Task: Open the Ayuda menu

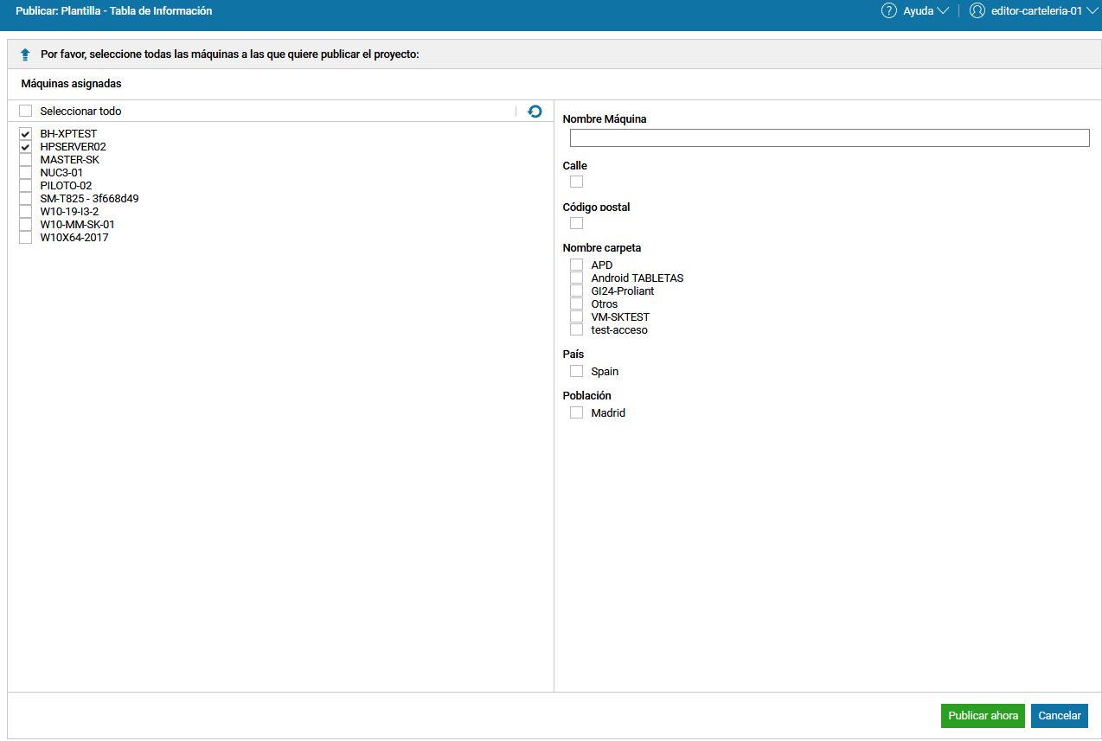Action: (x=918, y=11)
